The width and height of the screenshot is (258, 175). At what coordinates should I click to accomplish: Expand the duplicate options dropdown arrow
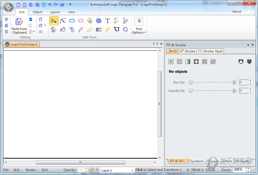(x=45, y=25)
